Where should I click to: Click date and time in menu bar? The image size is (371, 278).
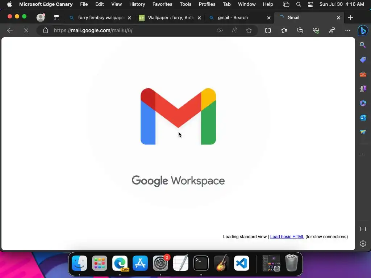tap(342, 4)
